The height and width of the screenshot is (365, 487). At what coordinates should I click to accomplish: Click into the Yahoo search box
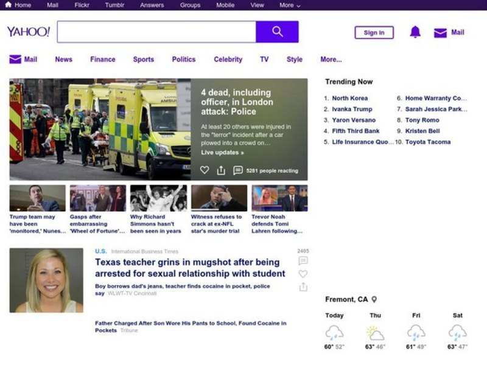click(156, 32)
